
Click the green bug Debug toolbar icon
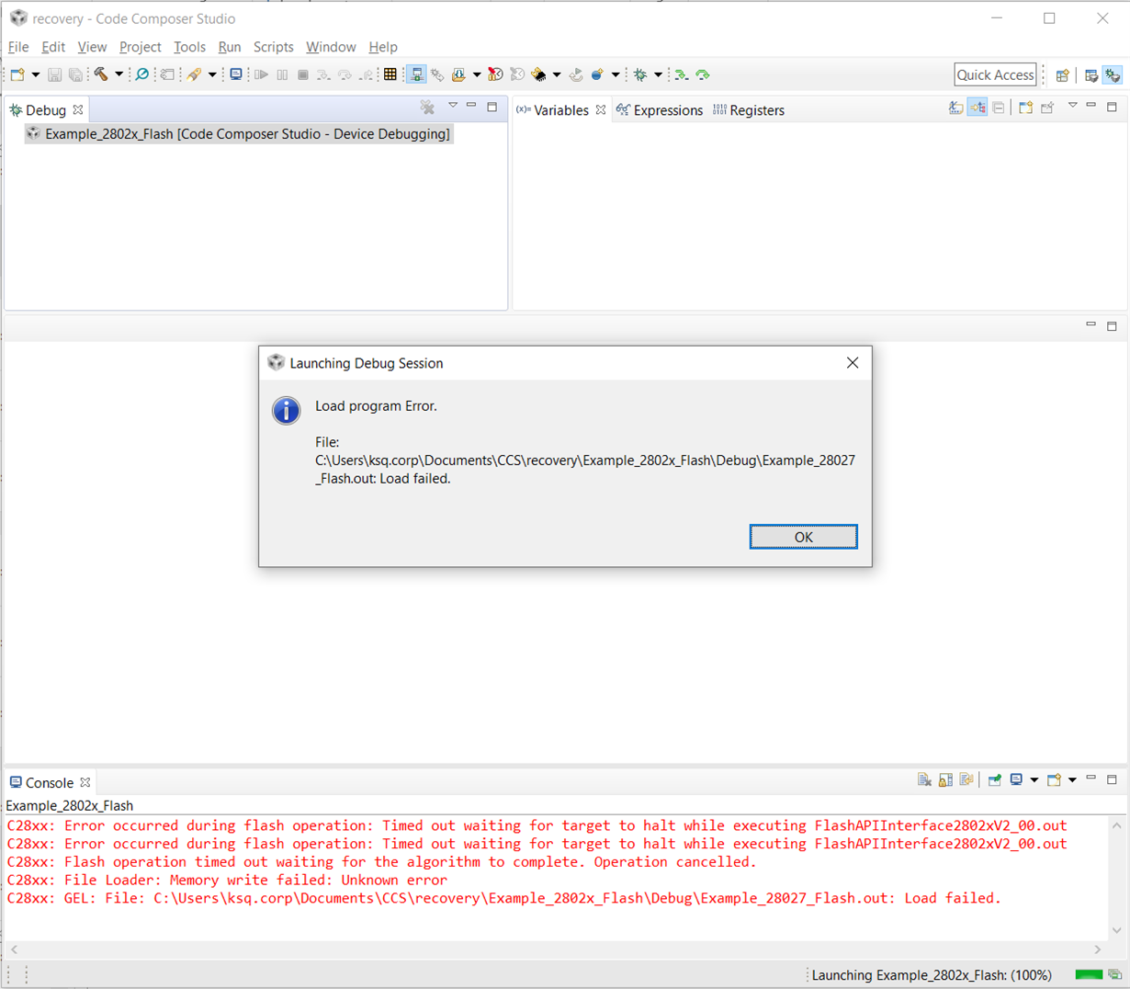point(640,74)
